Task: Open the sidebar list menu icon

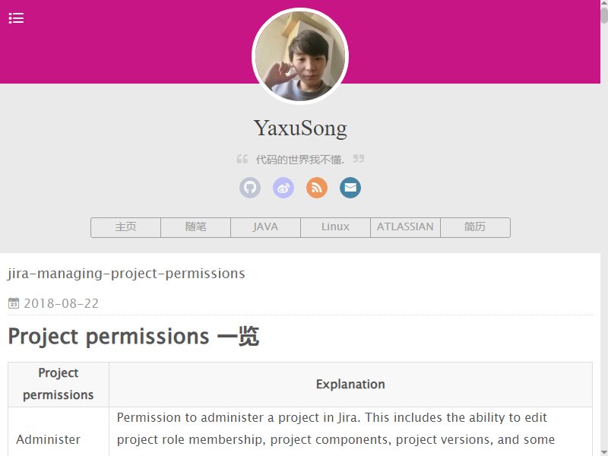Action: [16, 17]
